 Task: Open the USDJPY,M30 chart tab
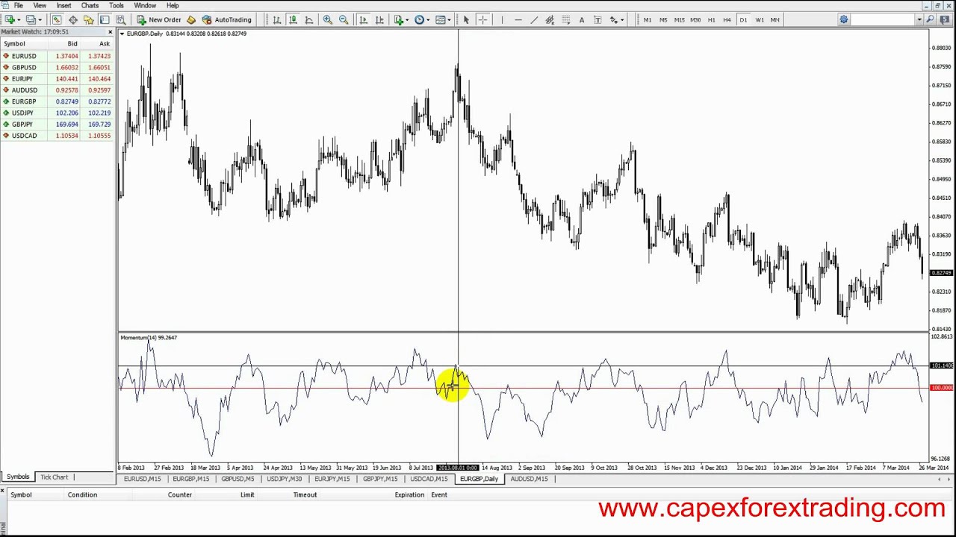coord(284,479)
